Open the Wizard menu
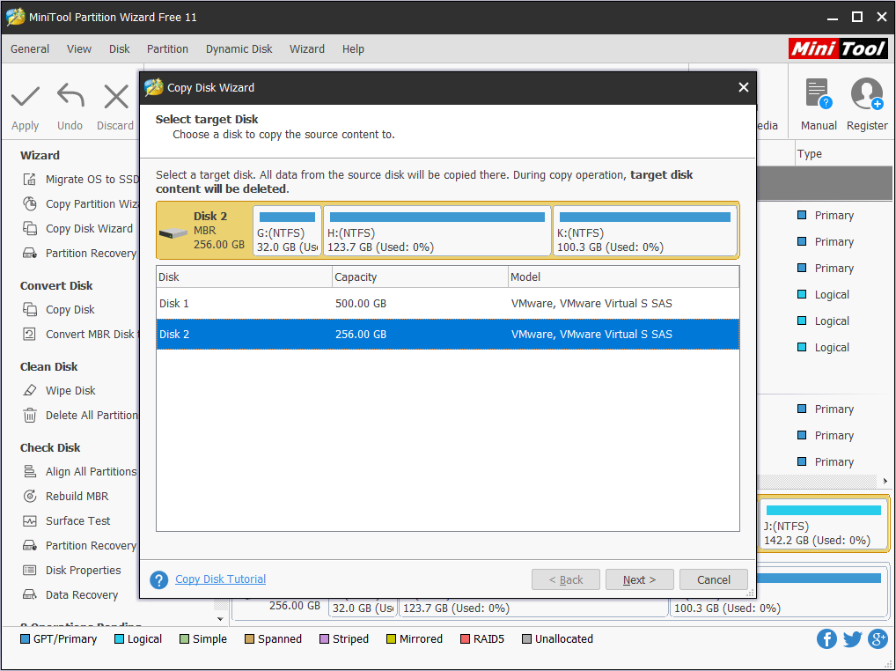Image resolution: width=896 pixels, height=671 pixels. [307, 49]
